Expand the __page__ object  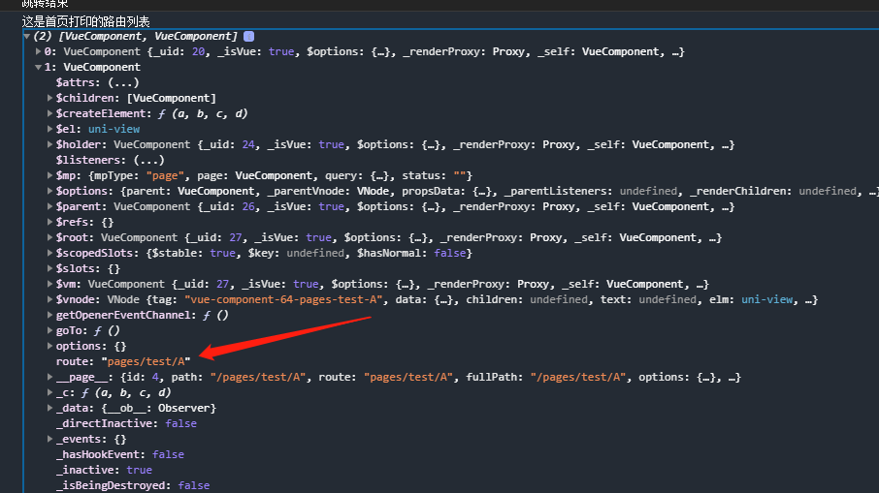(x=49, y=377)
